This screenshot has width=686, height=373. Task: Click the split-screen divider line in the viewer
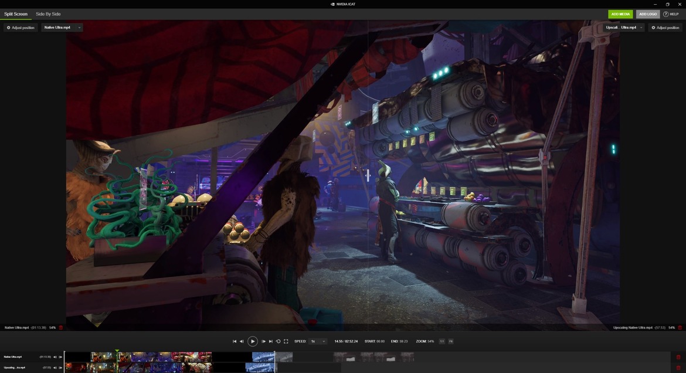click(x=368, y=175)
